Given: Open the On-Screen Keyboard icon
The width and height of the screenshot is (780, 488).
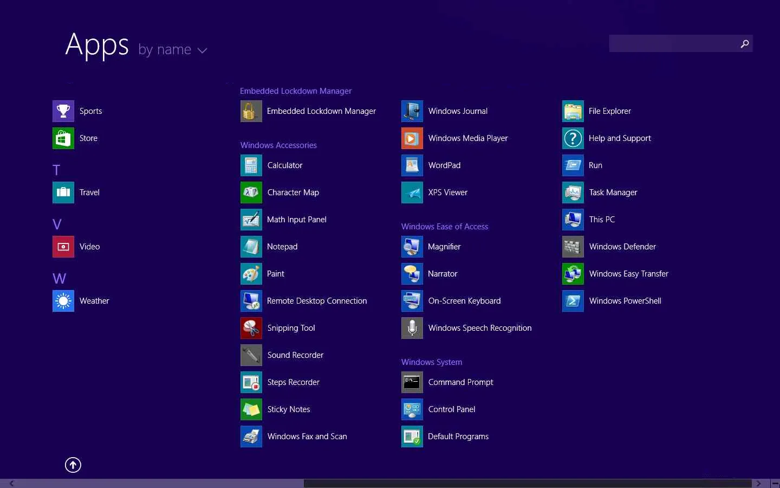Looking at the screenshot, I should click(412, 301).
